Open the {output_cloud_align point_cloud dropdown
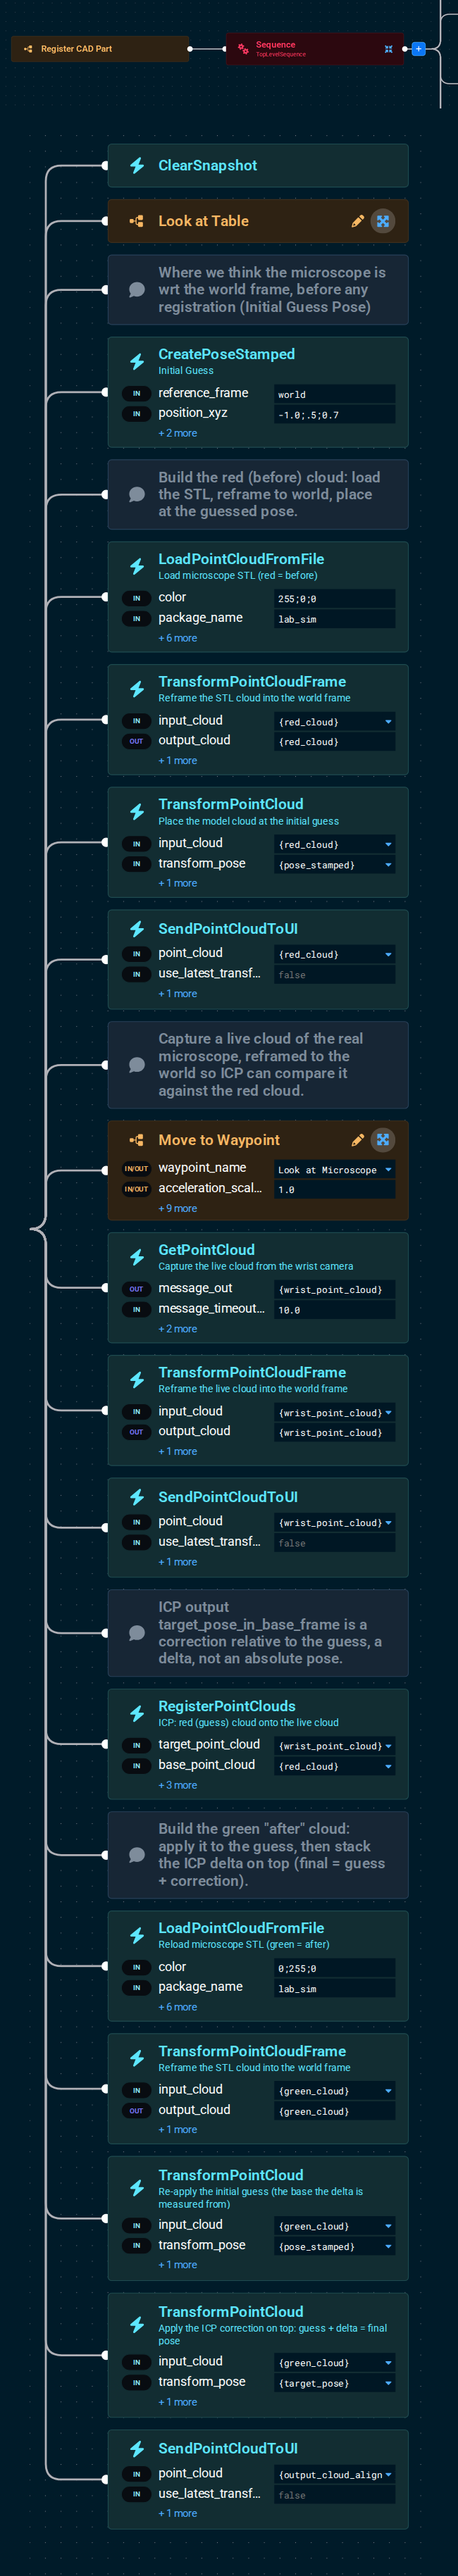 pos(335,2475)
